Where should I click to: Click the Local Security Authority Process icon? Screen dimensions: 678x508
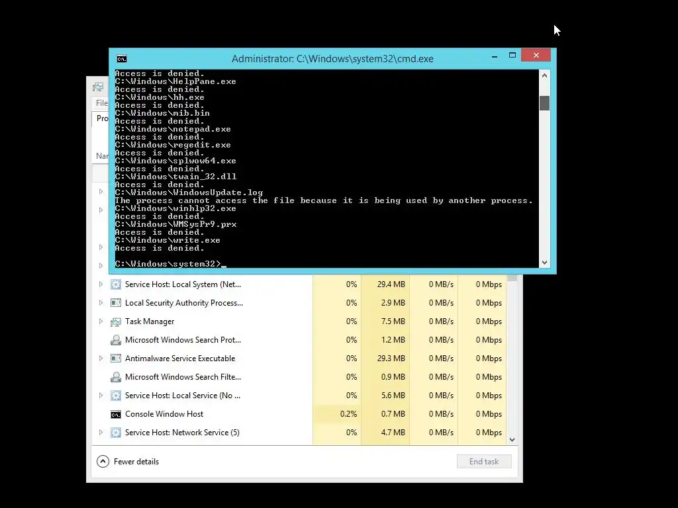tap(115, 303)
